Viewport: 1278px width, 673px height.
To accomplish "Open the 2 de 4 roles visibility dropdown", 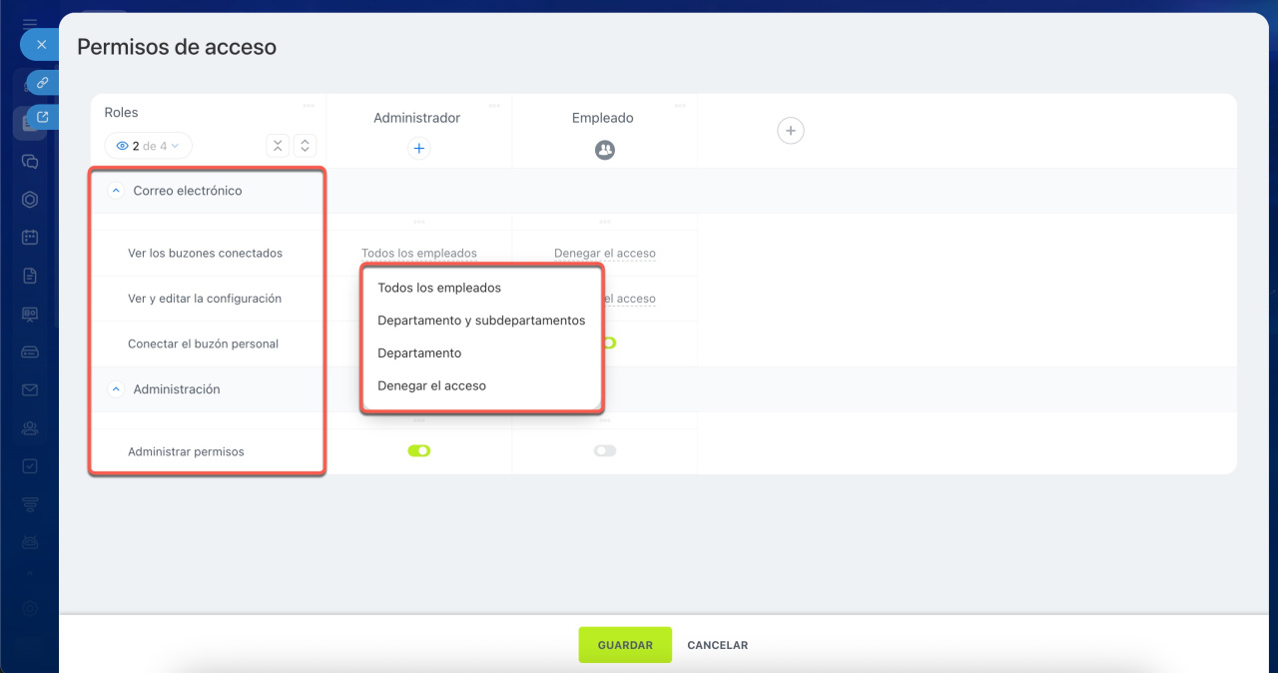I will click(x=148, y=146).
